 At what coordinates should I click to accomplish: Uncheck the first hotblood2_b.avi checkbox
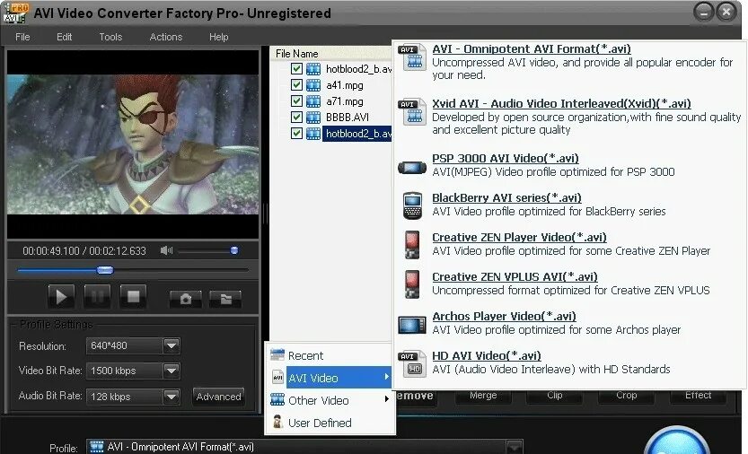pos(296,69)
